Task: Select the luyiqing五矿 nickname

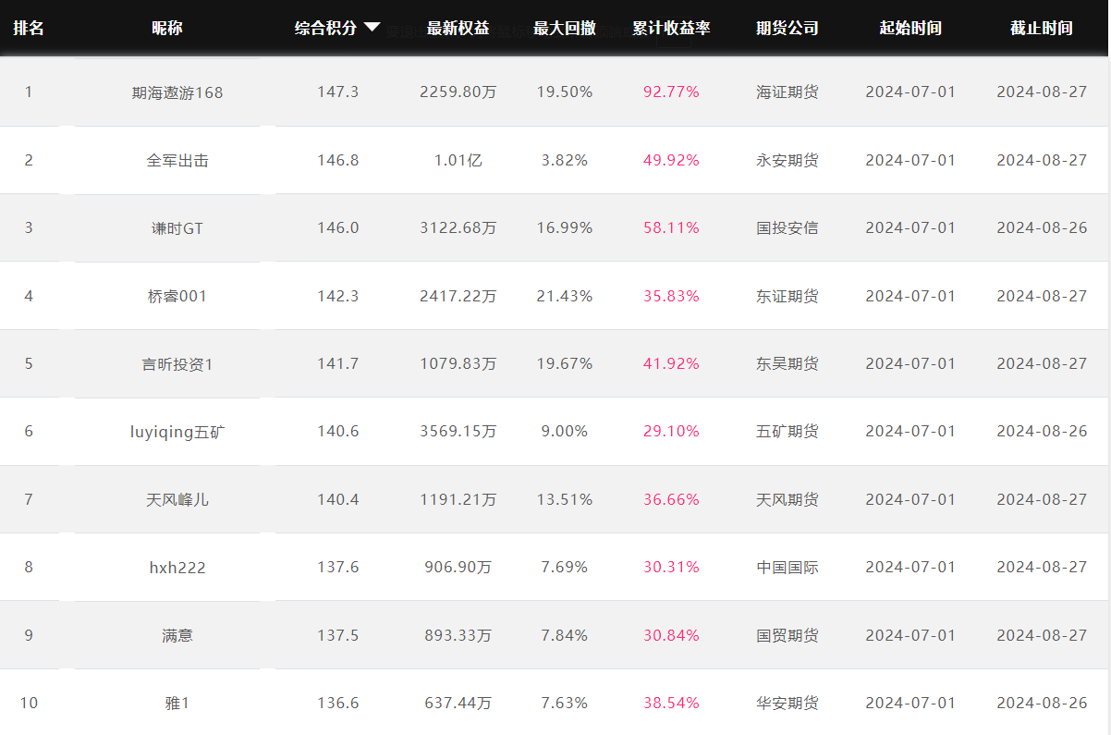Action: coord(177,431)
